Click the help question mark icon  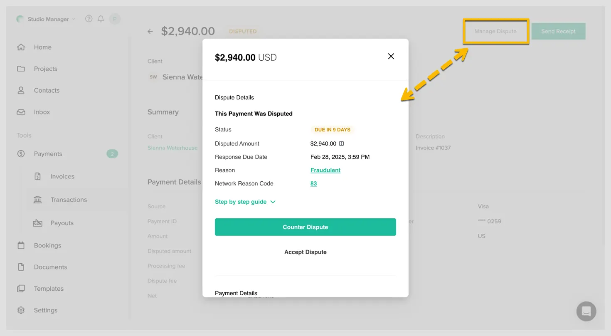click(x=89, y=19)
